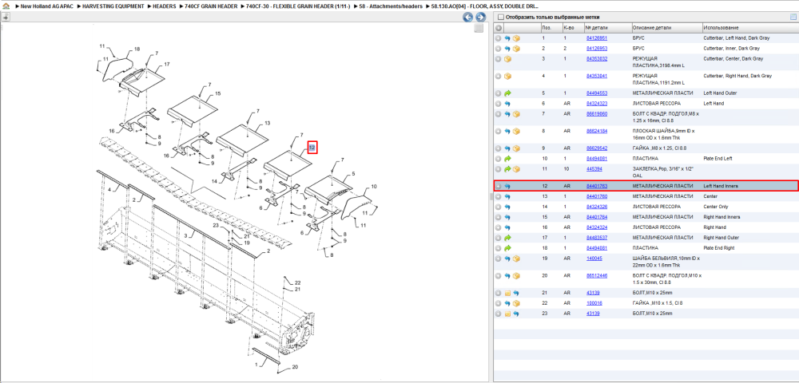Click callout 3 on the cutterbar
Viewport: 799px width, 383px height.
(x=186, y=235)
